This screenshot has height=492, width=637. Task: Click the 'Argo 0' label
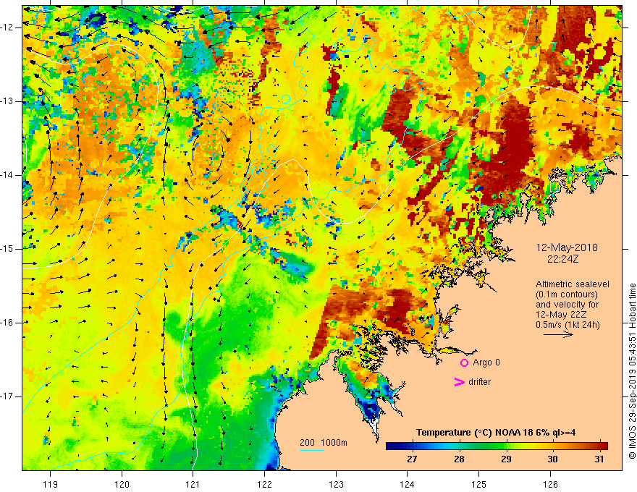486,362
